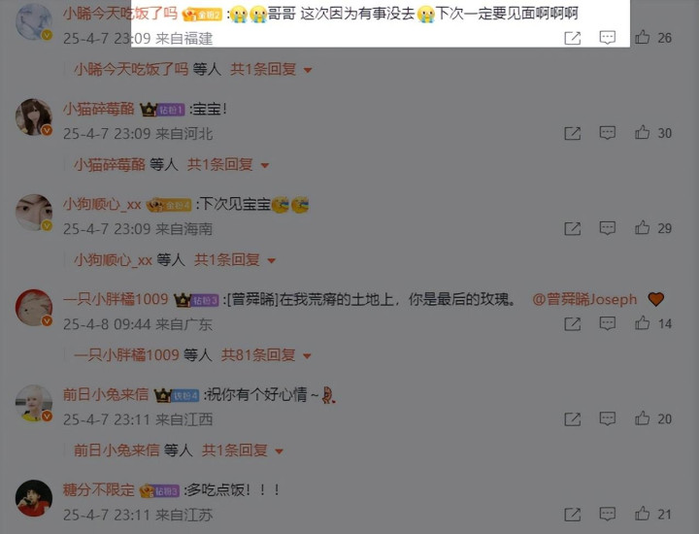Like the 多吃点饭 comment from 糖分不限定
The height and width of the screenshot is (534, 699).
(642, 514)
